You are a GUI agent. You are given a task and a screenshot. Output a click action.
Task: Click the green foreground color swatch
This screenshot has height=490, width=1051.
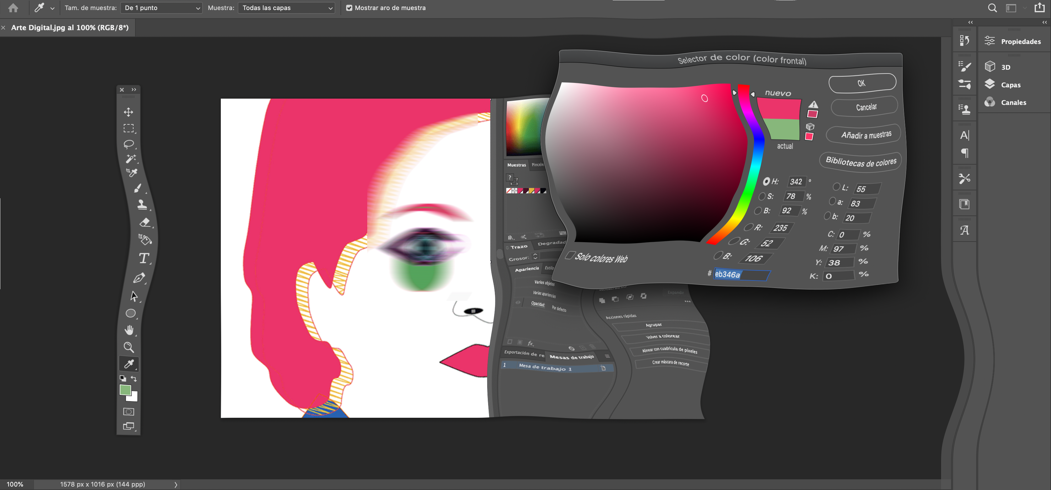click(125, 389)
